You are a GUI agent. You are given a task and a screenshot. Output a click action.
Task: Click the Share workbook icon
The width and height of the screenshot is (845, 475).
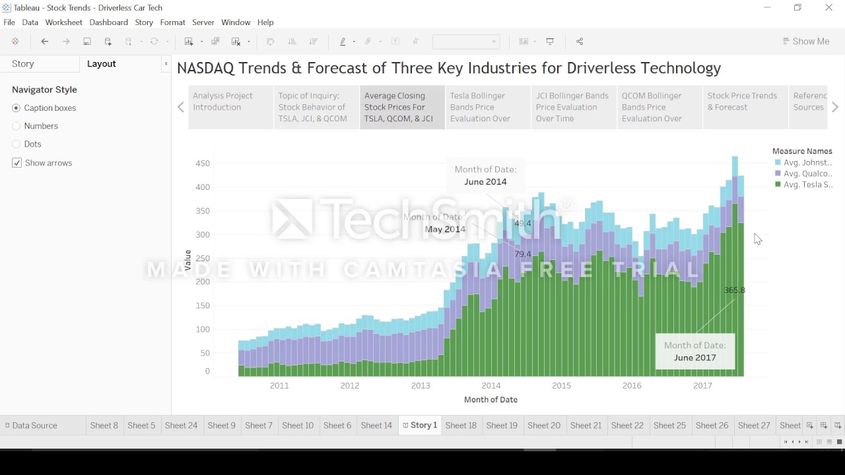tap(580, 42)
